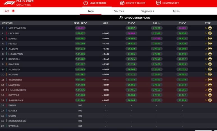Click Verstappen's medium tyre icon
Viewport: 217px width, 131px height.
pos(210,28)
